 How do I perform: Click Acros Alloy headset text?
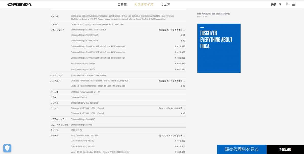pyautogui.click(x=89, y=75)
